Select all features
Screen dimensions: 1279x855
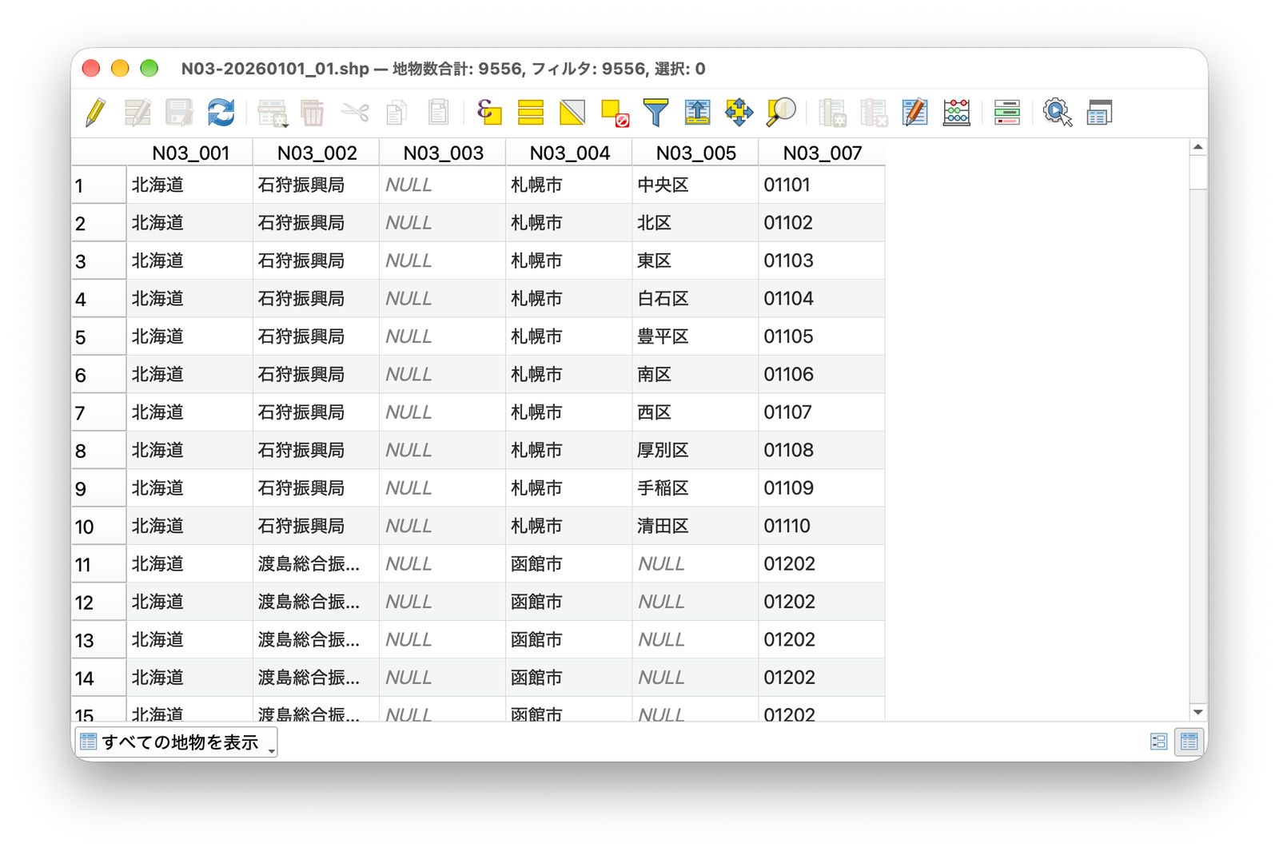tap(531, 113)
